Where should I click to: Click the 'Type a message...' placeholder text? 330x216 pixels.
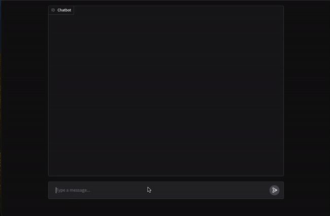click(73, 190)
